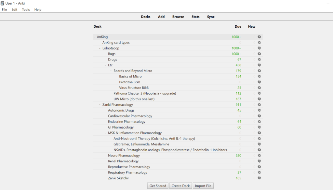Screen dimensions: 333x190
Task: Click the Get Shared button
Action: point(158,186)
